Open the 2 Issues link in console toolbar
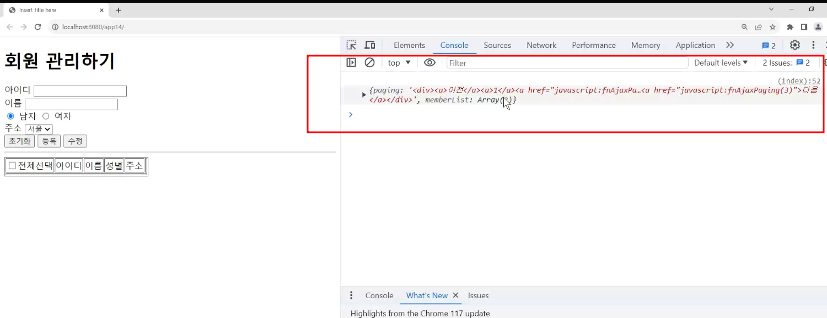827x318 pixels. tap(786, 63)
